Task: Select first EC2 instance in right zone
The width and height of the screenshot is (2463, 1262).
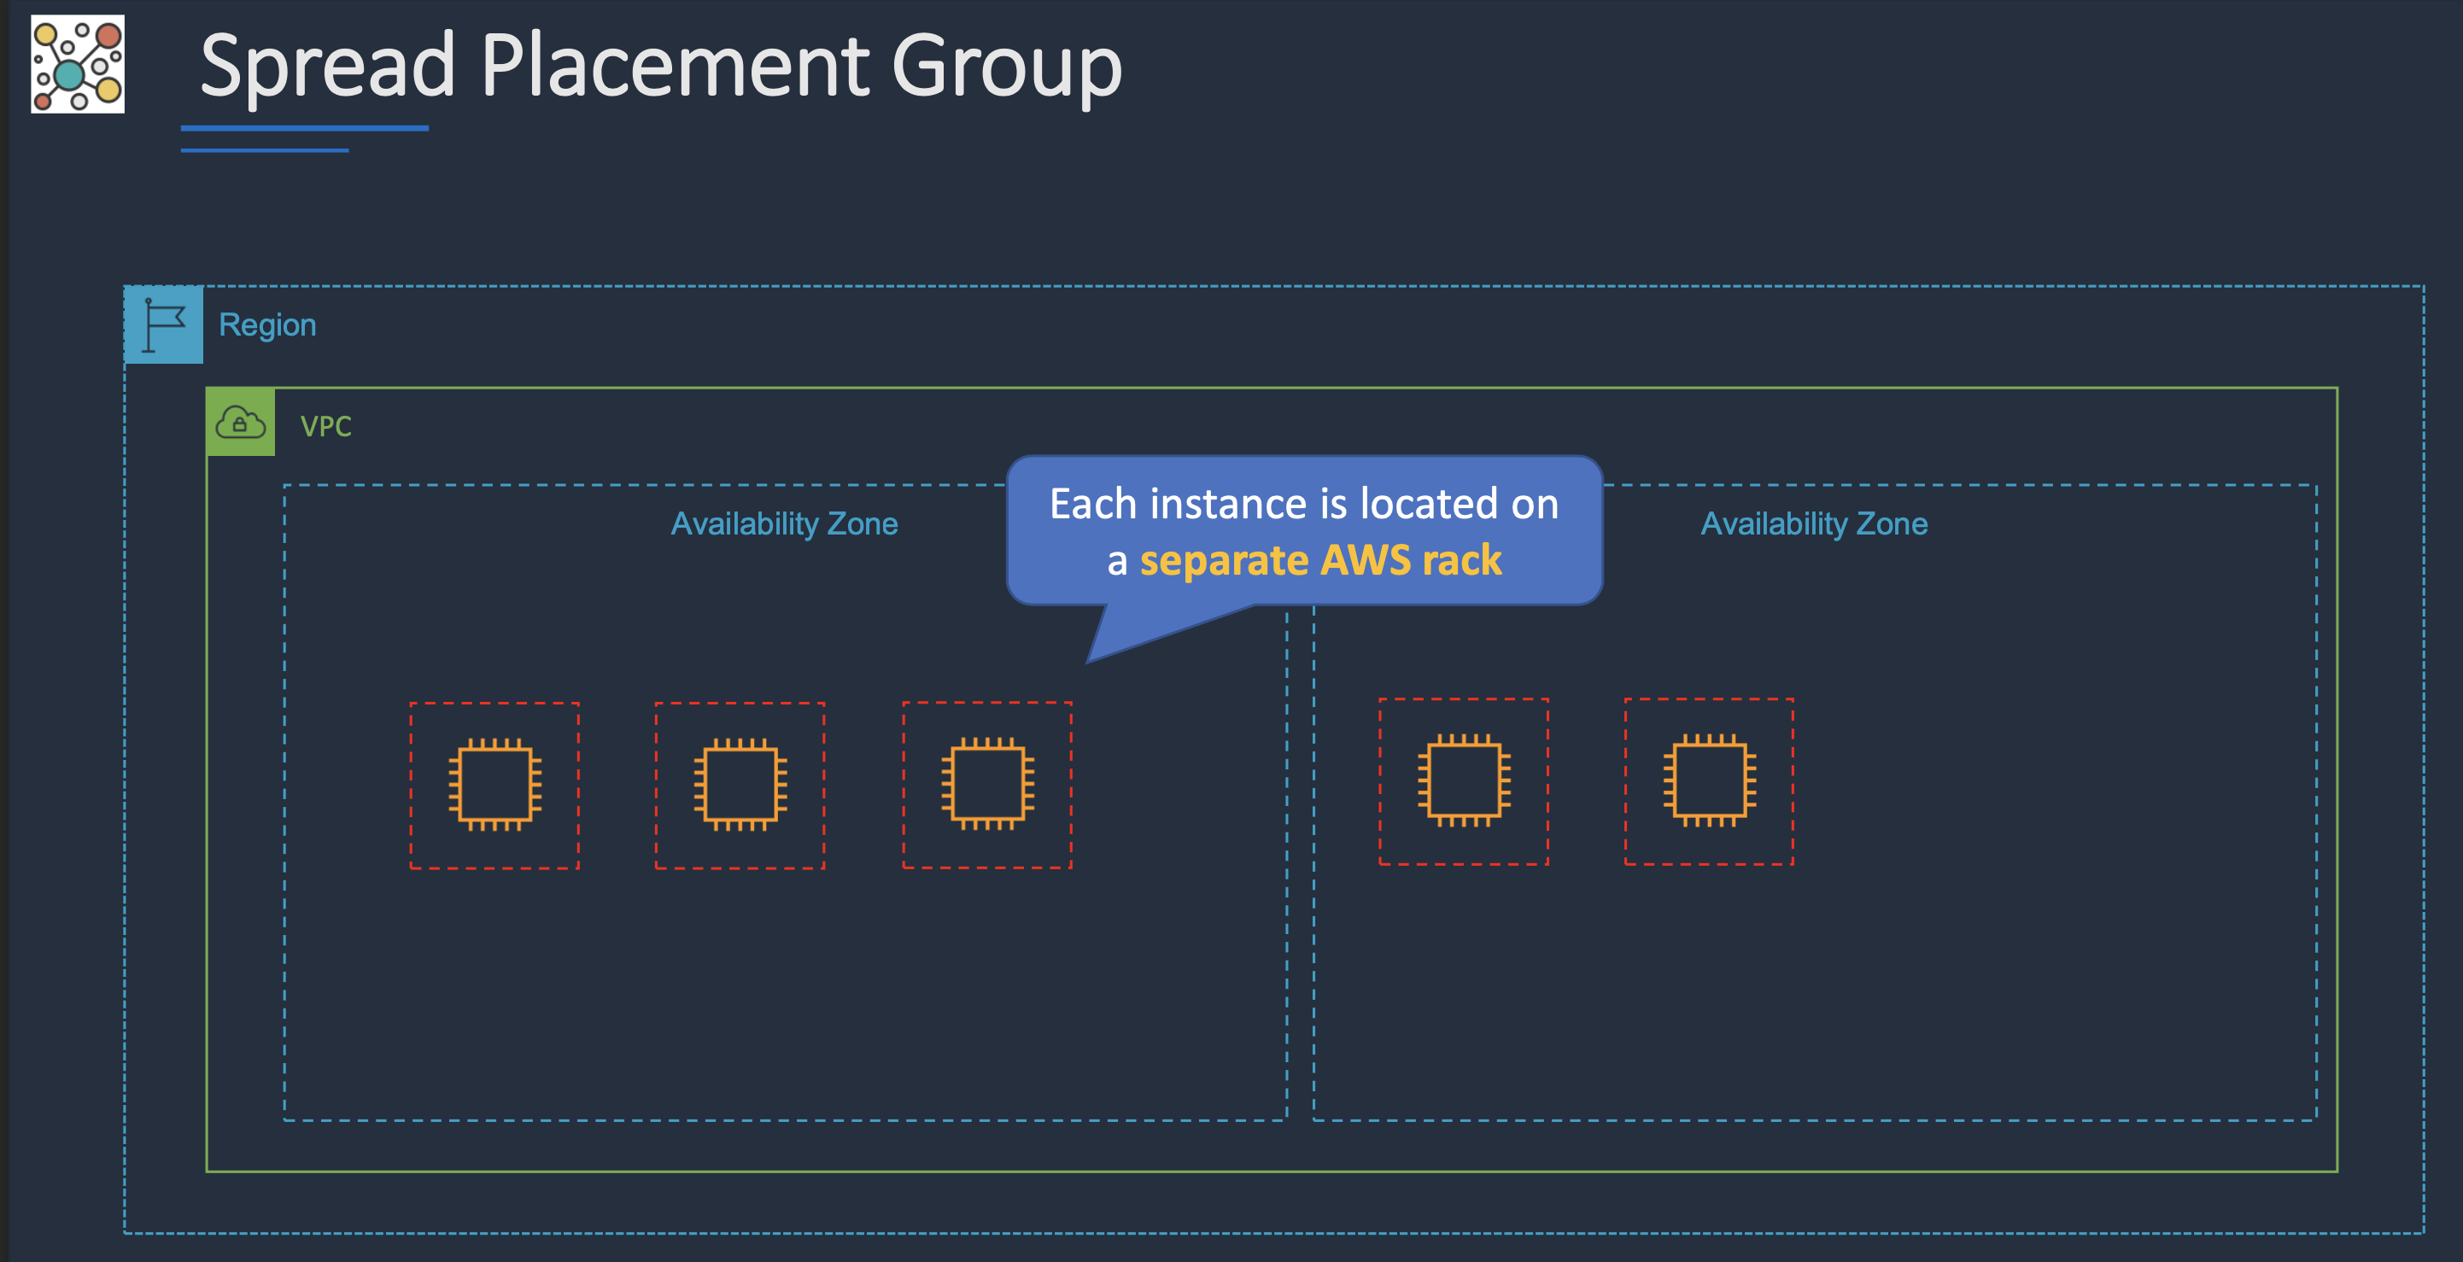Action: click(1463, 781)
